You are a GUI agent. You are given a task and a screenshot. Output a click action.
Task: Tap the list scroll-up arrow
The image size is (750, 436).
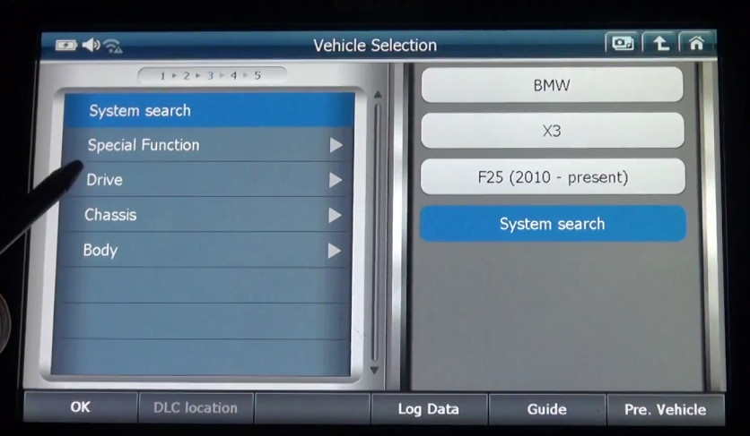(378, 95)
